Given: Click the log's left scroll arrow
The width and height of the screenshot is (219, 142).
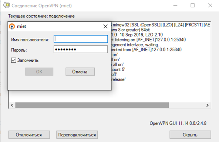Looking at the screenshot, I should click(x=12, y=105).
